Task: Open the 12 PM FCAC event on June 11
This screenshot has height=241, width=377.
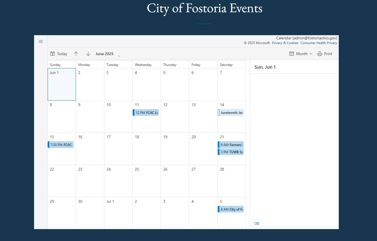Action: (146, 112)
